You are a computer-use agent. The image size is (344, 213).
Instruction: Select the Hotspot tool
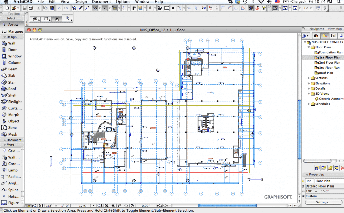pyautogui.click(x=10, y=196)
